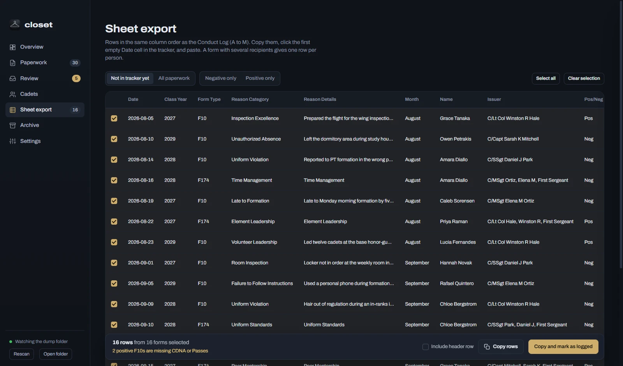The width and height of the screenshot is (623, 366).
Task: Click the Archive box icon
Action: tap(12, 125)
